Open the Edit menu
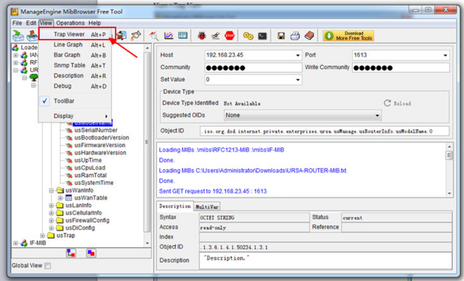The height and width of the screenshot is (281, 464). pyautogui.click(x=31, y=23)
